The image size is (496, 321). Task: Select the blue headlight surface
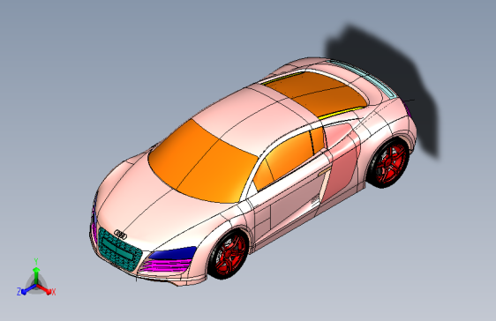tap(173, 253)
